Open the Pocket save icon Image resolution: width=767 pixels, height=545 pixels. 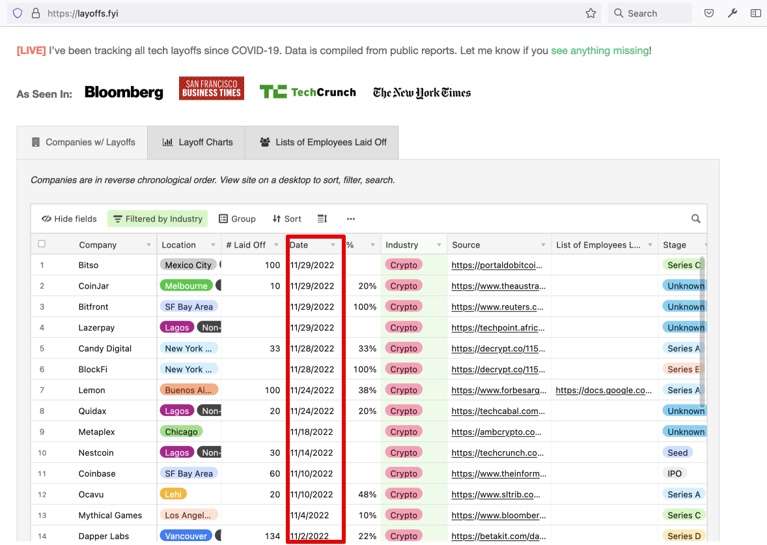coord(709,13)
